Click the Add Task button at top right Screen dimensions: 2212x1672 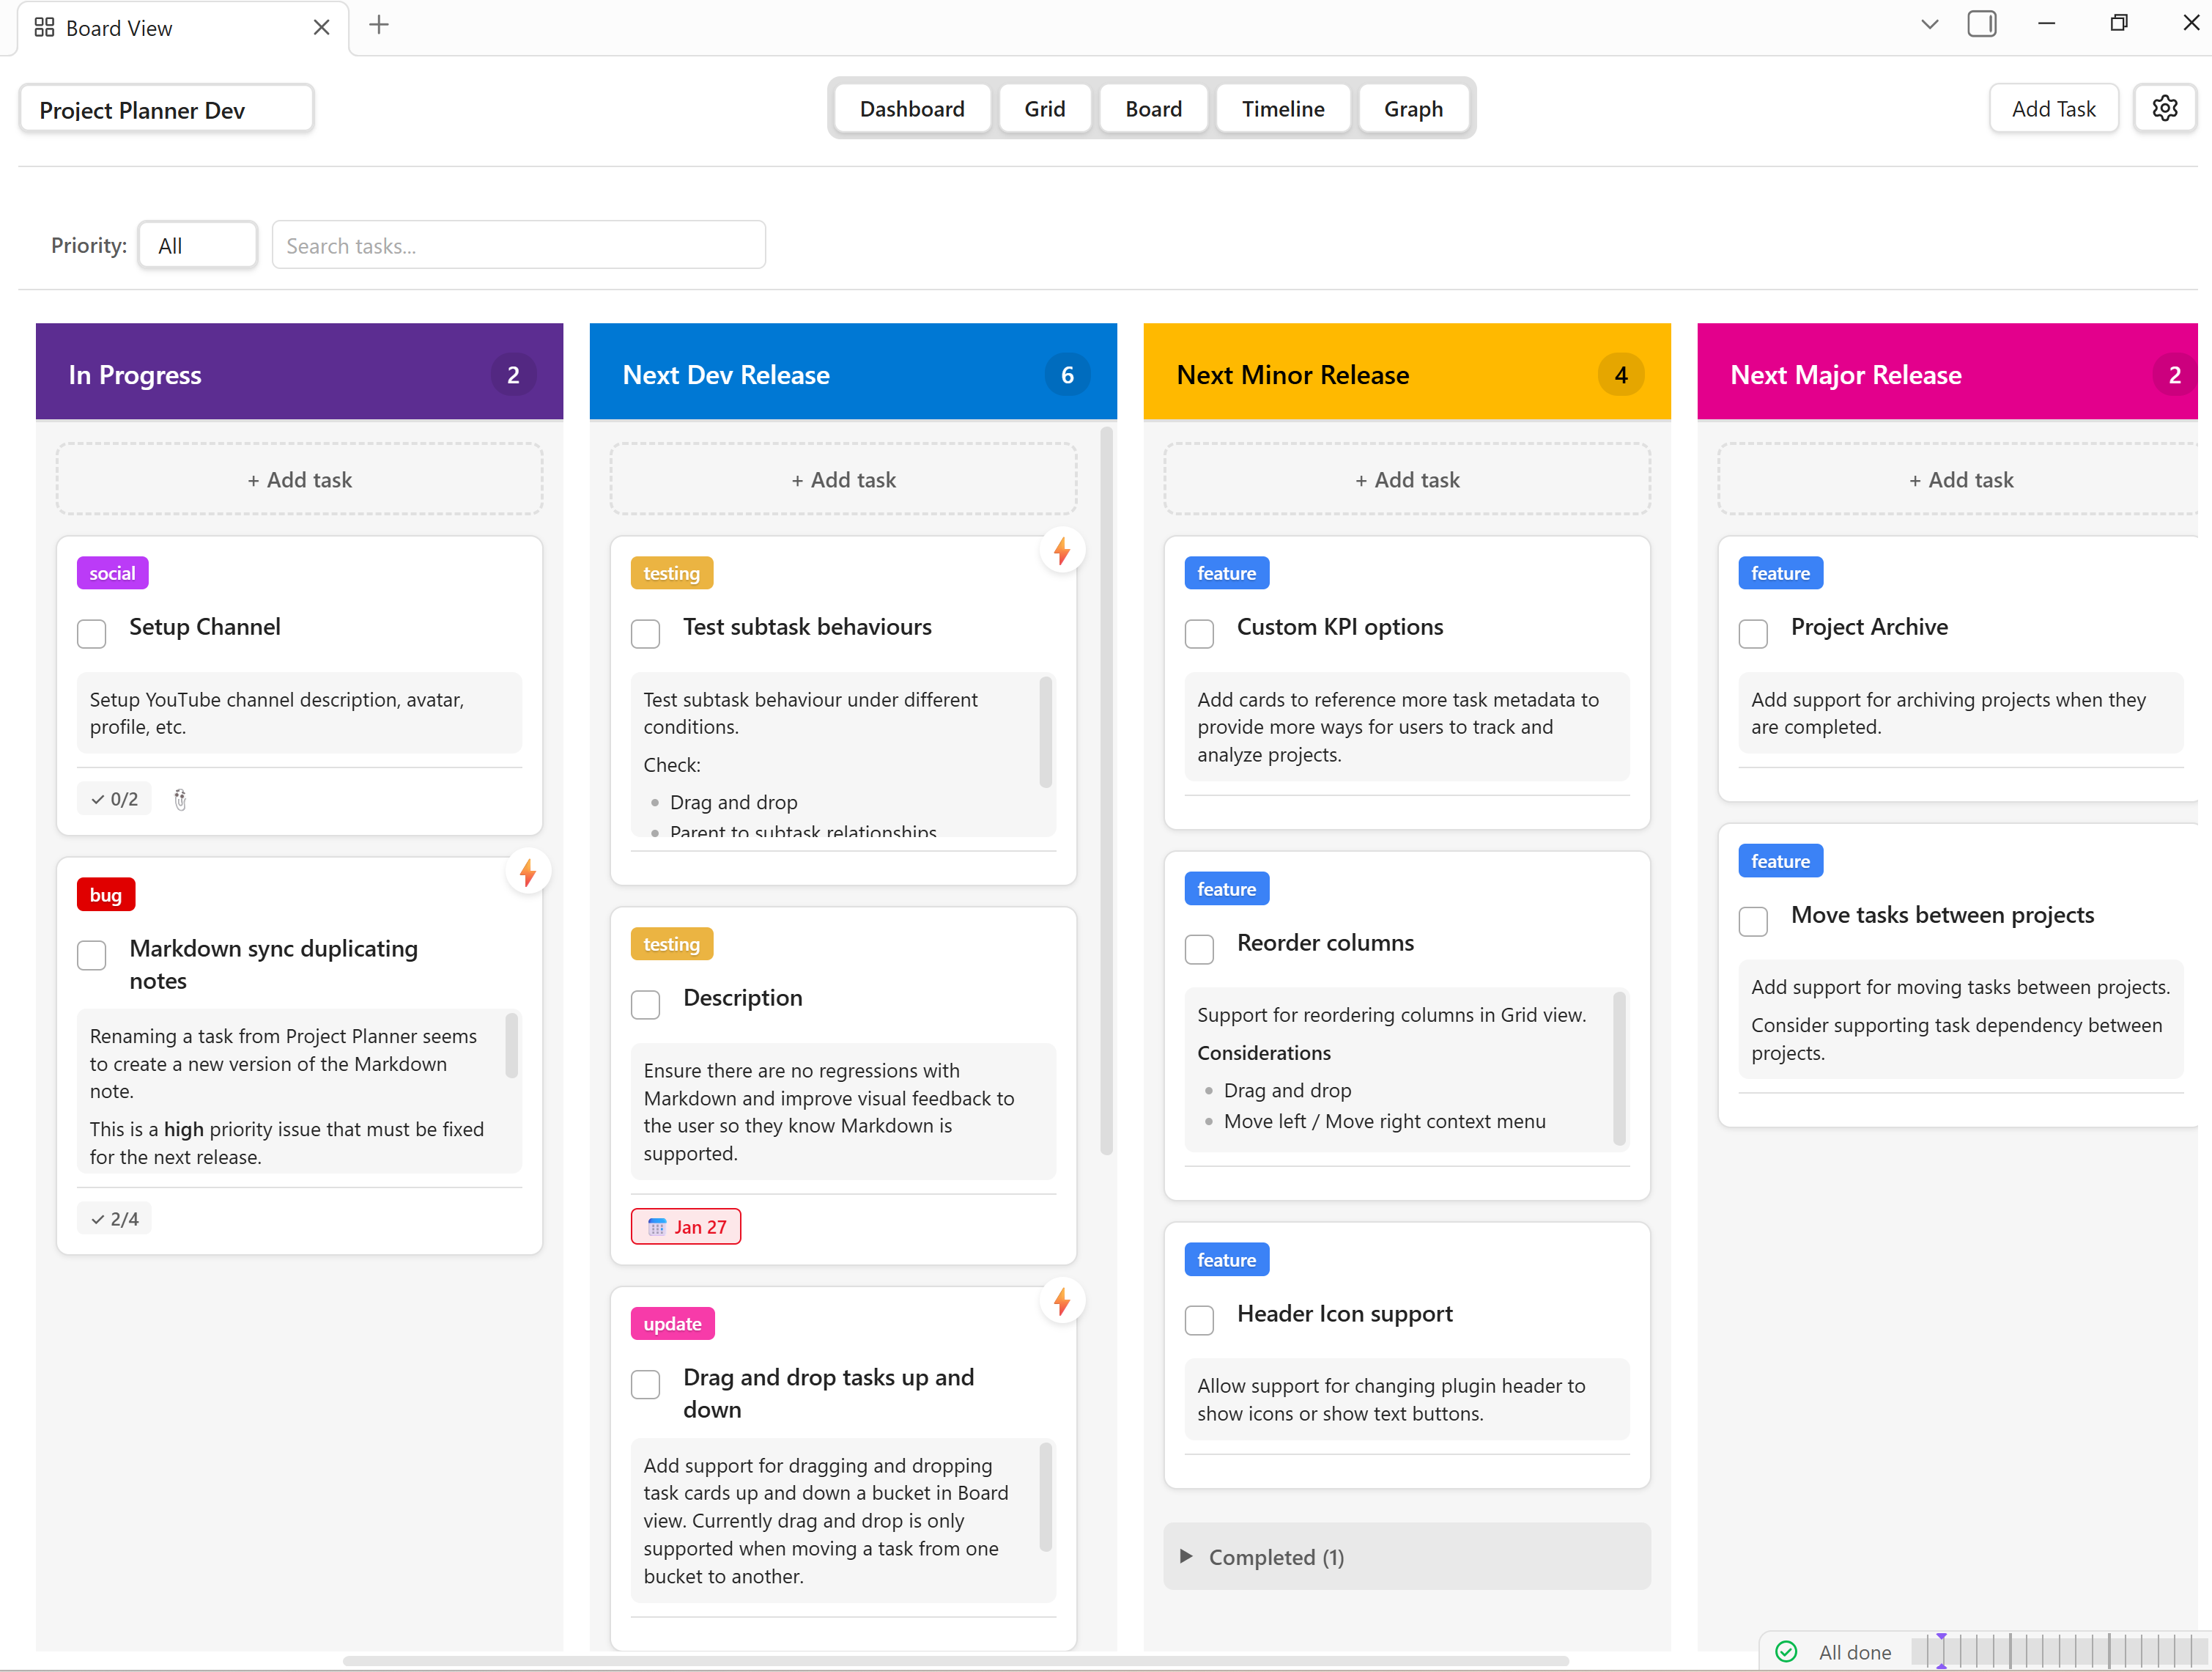[x=2053, y=108]
